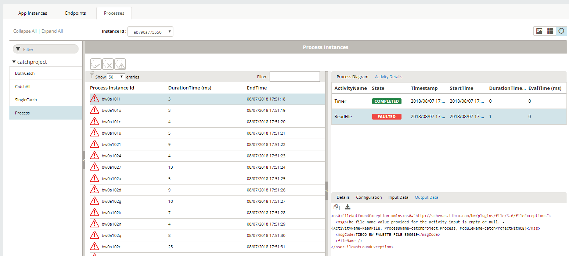Open the Input Data tab
The height and width of the screenshot is (256, 569).
click(398, 197)
